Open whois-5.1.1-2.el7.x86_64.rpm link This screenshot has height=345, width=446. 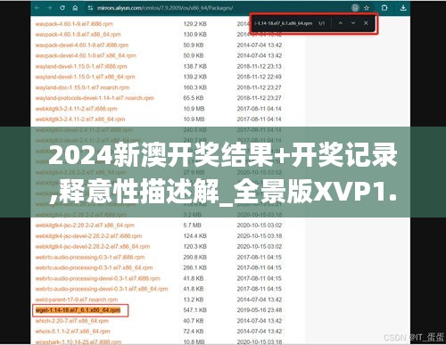click(72, 332)
